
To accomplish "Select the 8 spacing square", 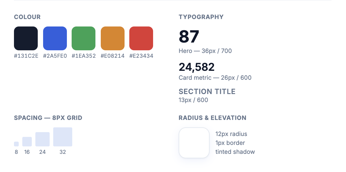I will coord(16,144).
